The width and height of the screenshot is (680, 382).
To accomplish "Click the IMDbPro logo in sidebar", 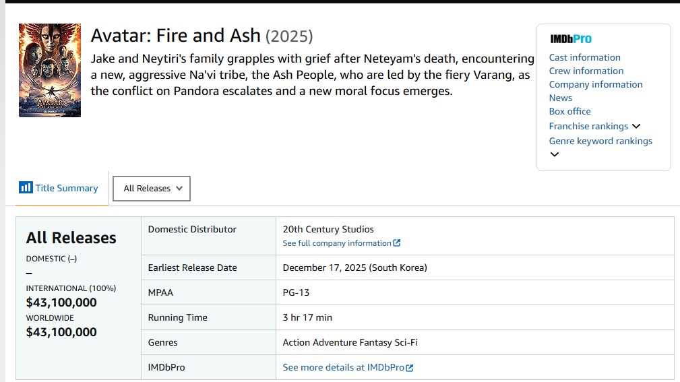I will click(x=571, y=39).
